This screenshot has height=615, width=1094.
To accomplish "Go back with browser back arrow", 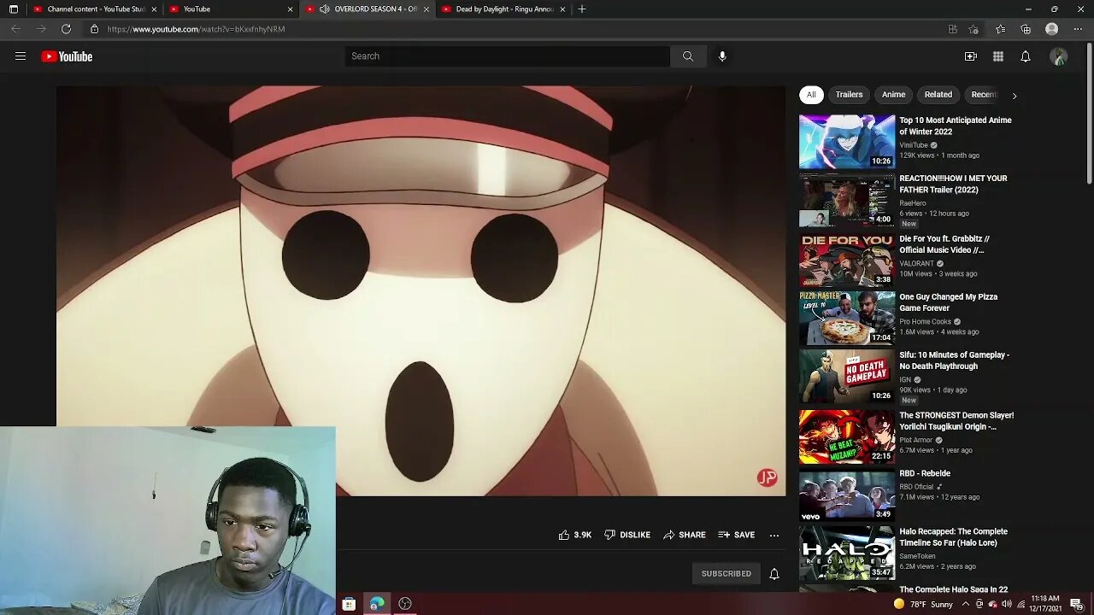I will pyautogui.click(x=15, y=29).
